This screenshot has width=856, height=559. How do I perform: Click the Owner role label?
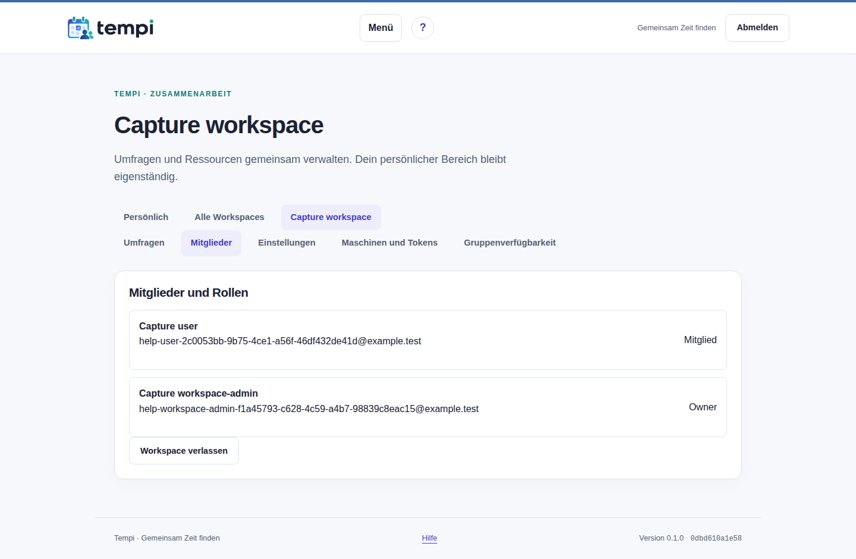(x=703, y=407)
